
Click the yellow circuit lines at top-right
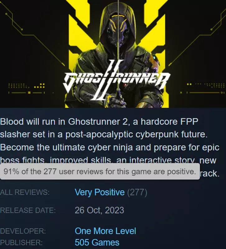(198, 36)
